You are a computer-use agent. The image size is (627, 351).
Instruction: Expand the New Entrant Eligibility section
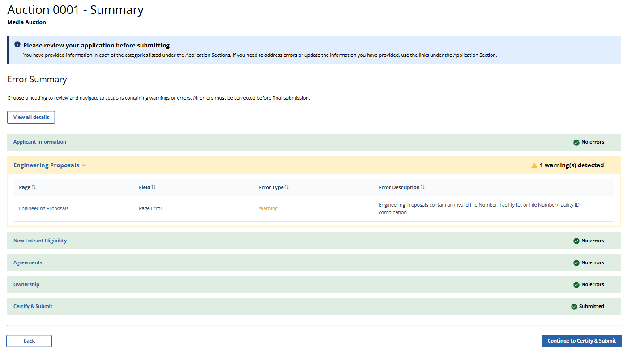click(40, 241)
